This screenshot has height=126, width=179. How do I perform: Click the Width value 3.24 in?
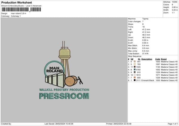tap(175, 10)
